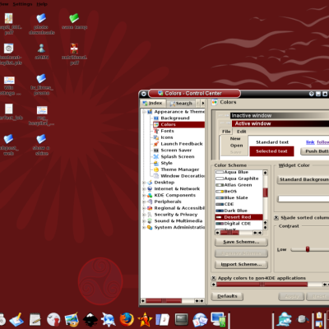The image size is (329, 329).
Task: Expand the Peripherals tree category
Action: click(144, 202)
